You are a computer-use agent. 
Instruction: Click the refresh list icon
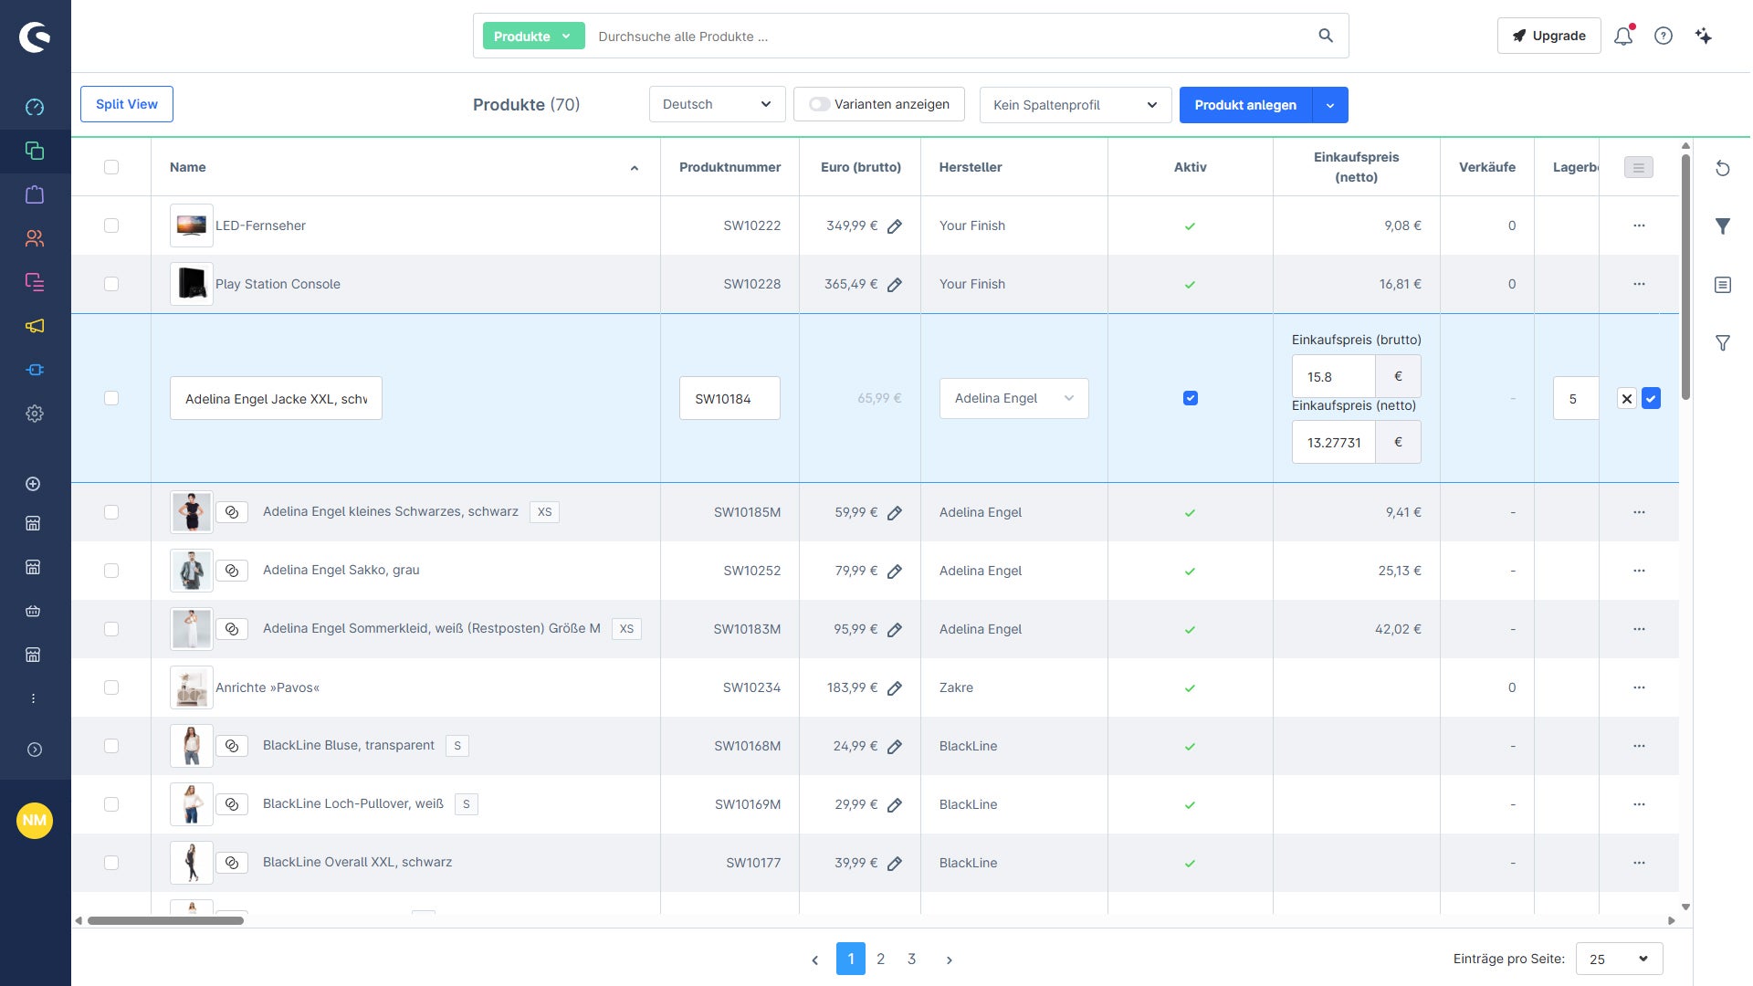point(1723,168)
